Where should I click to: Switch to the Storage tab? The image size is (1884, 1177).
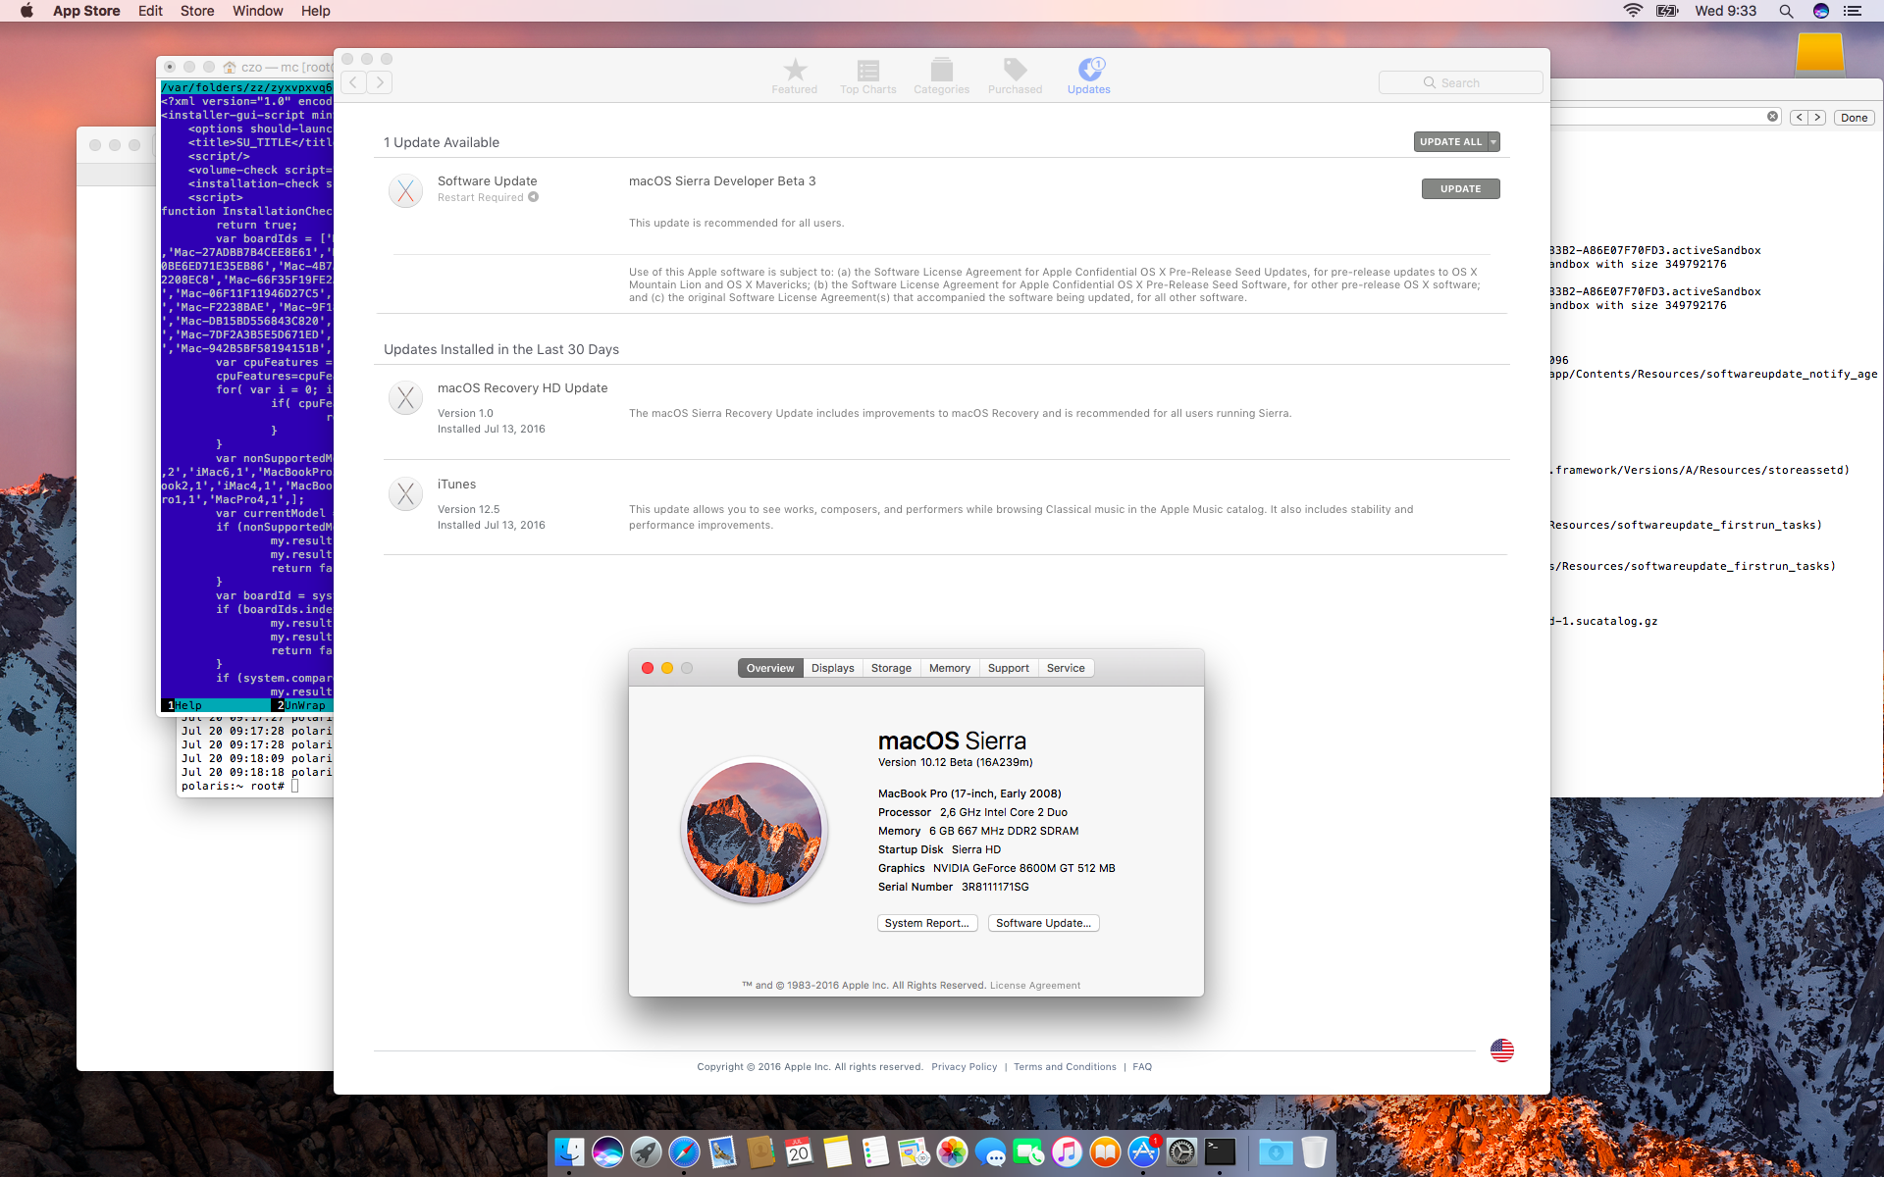coord(891,668)
